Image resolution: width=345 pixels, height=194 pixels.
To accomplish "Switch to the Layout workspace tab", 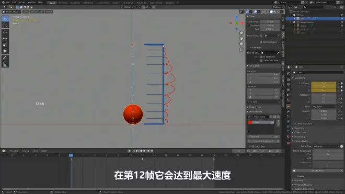I will click(x=52, y=3).
